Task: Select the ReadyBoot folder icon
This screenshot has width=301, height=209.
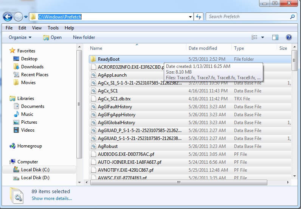Action: tap(93, 59)
